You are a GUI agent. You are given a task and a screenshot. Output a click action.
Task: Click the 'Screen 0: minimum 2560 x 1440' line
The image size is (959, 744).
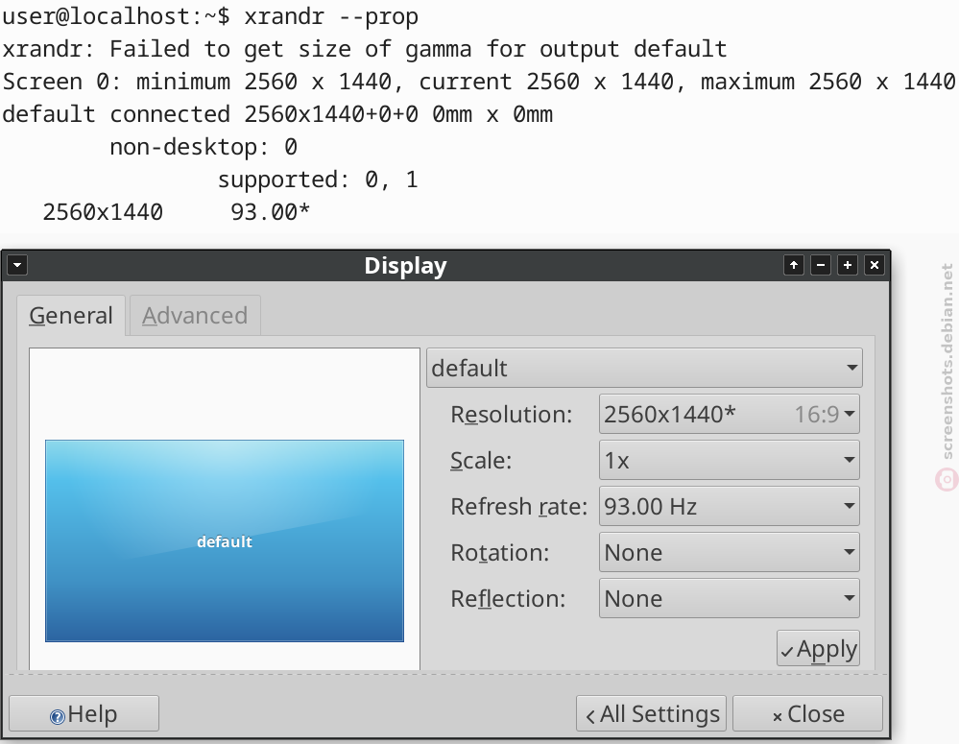click(479, 82)
